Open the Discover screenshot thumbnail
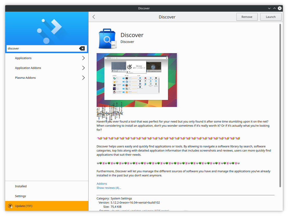The image size is (288, 216). (137, 80)
